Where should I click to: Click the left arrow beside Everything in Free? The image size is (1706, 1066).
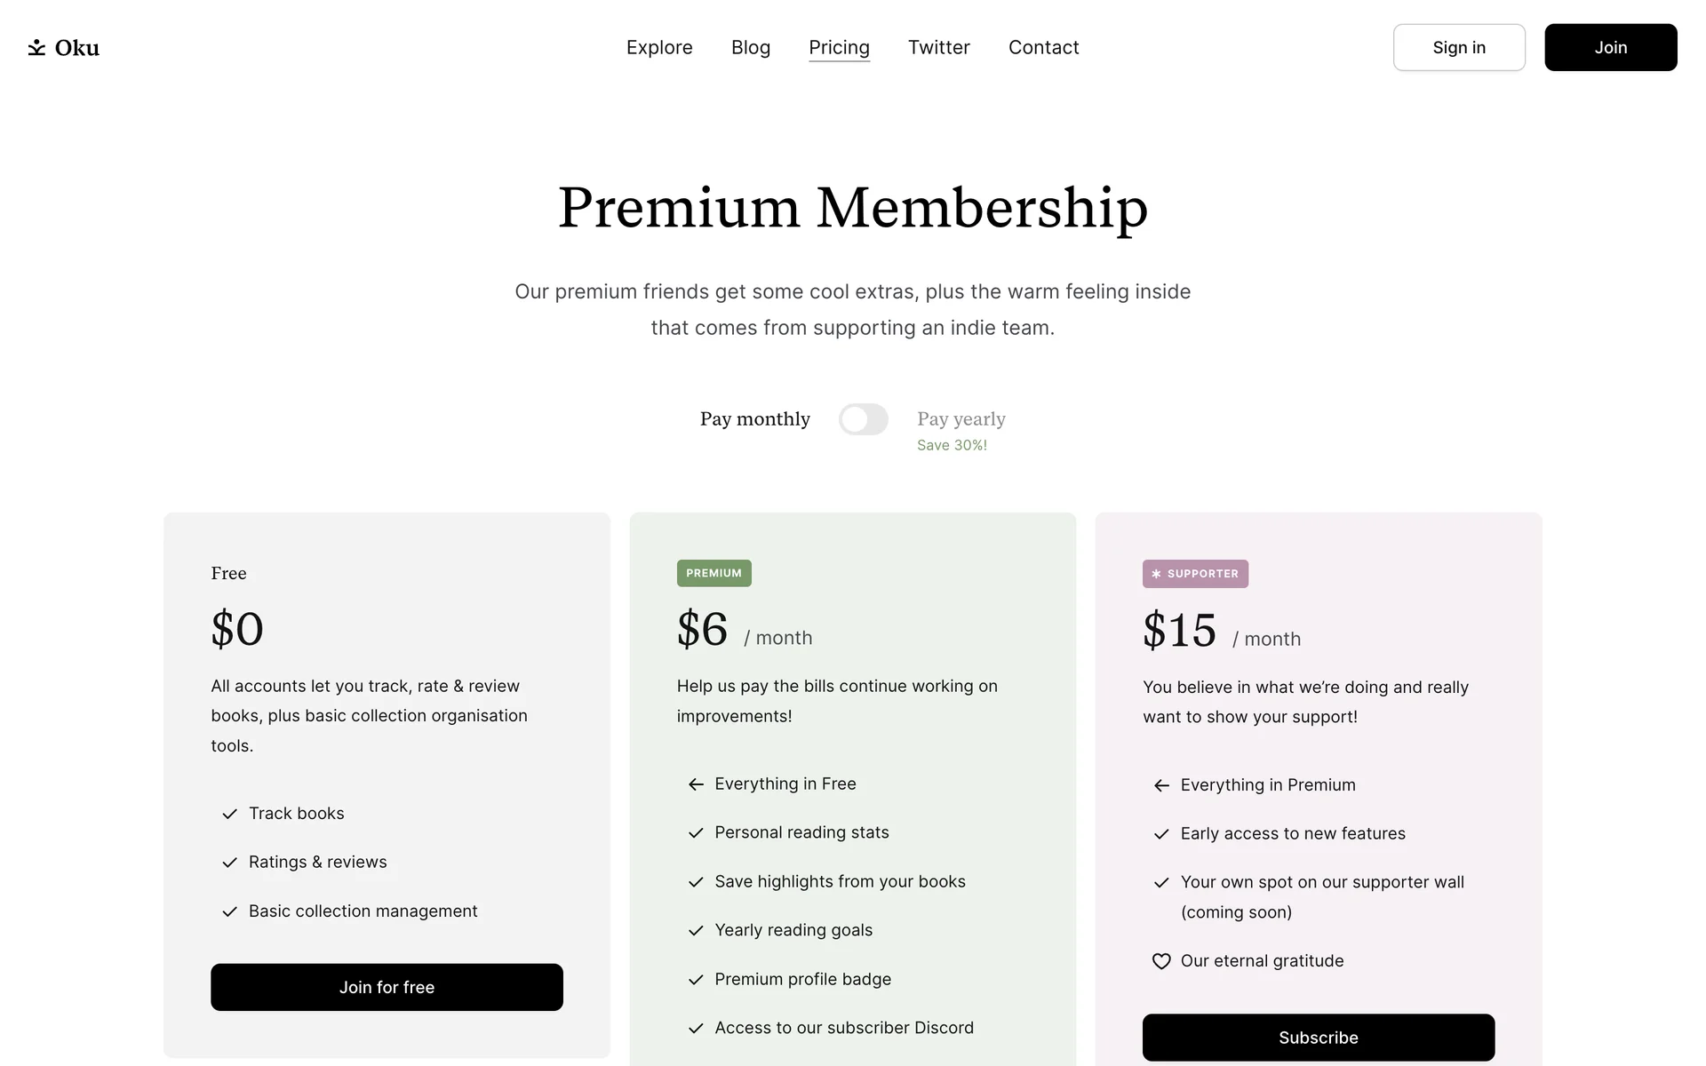tap(696, 784)
